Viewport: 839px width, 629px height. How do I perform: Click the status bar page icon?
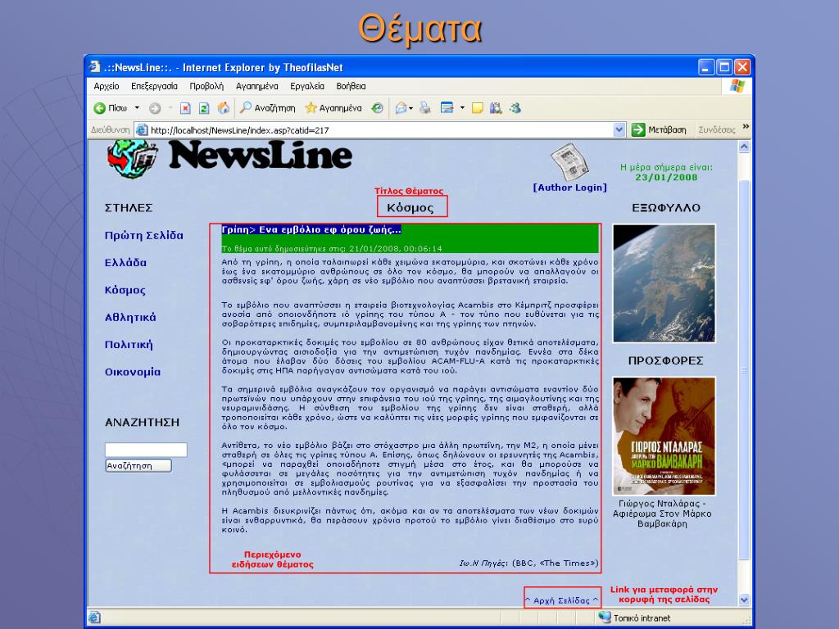tap(95, 618)
